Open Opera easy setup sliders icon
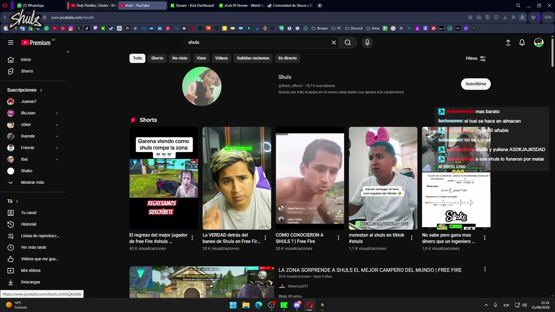The width and height of the screenshot is (555, 312). (513, 17)
